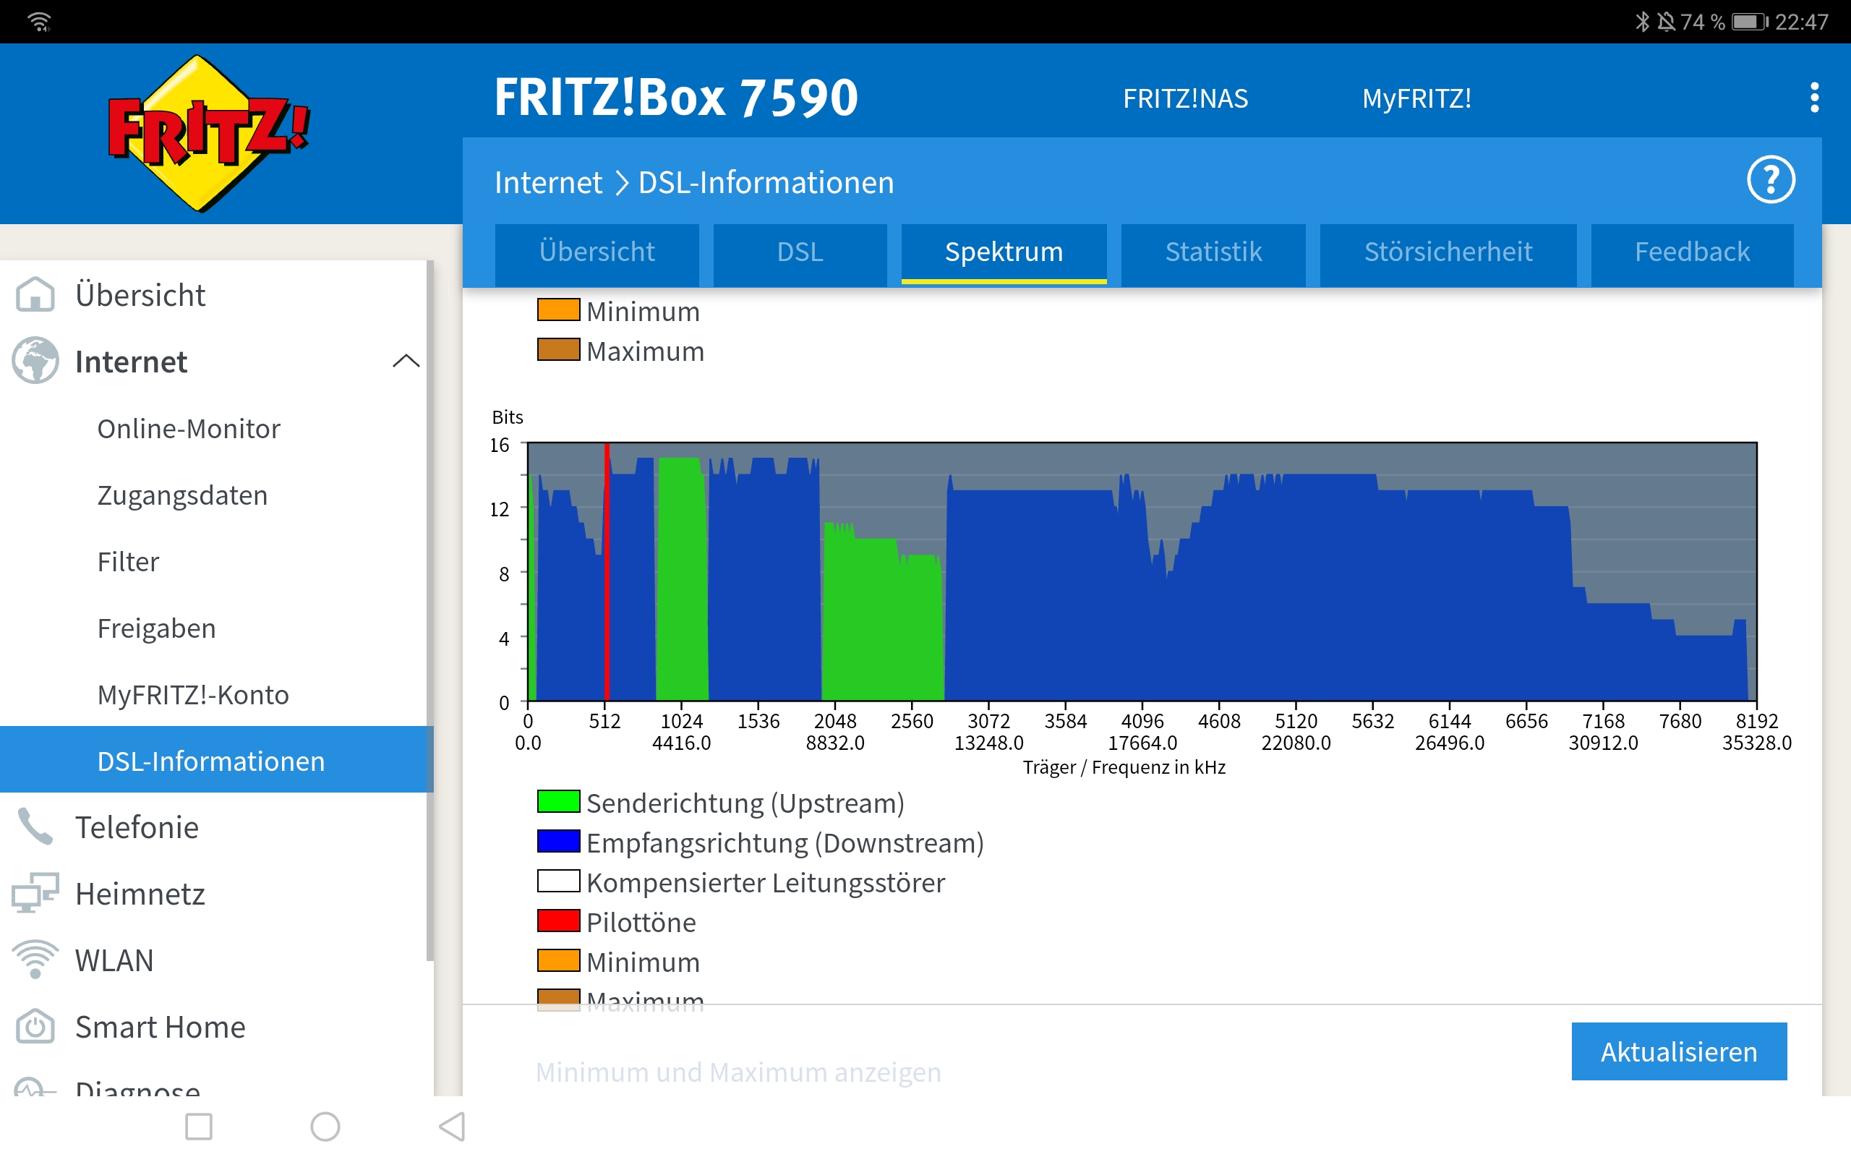
Task: Click the Telefonie phone icon
Action: coord(35,827)
